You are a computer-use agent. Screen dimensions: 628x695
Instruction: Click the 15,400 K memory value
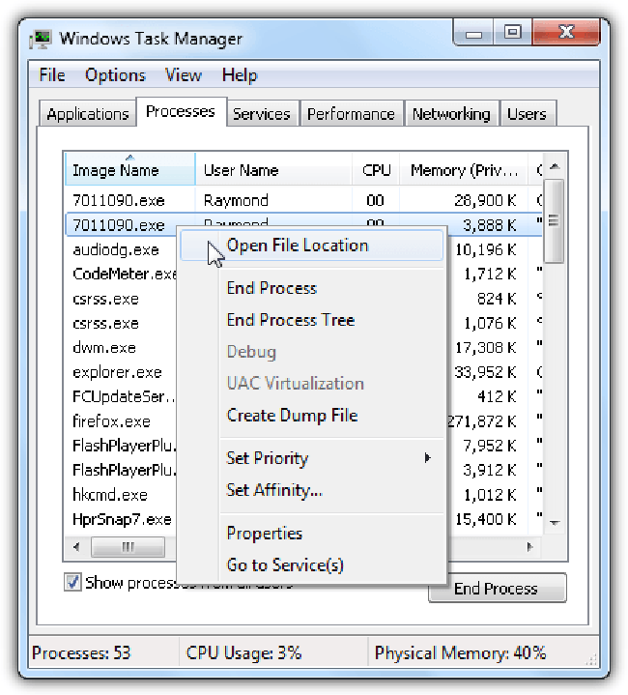click(x=486, y=519)
